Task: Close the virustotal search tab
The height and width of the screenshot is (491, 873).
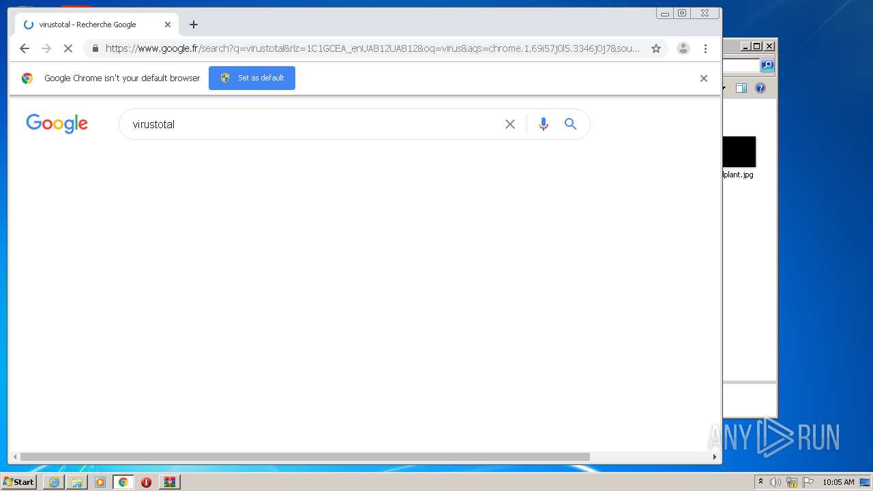Action: (x=168, y=25)
